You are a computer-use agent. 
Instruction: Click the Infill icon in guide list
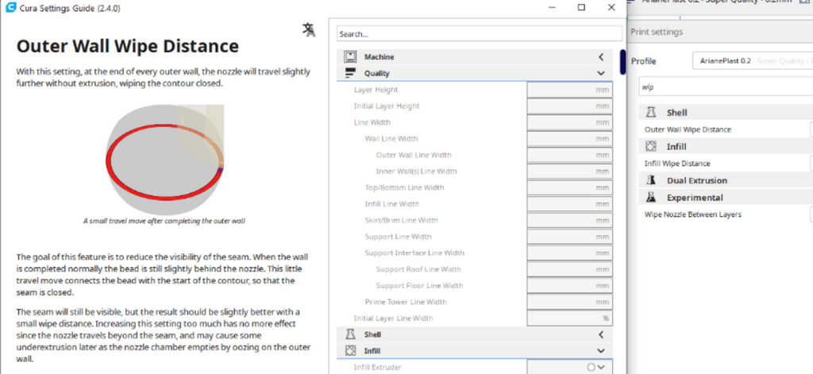click(350, 351)
